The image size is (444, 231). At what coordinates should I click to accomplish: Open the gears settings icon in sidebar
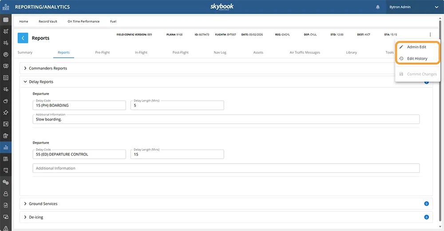pos(6,182)
